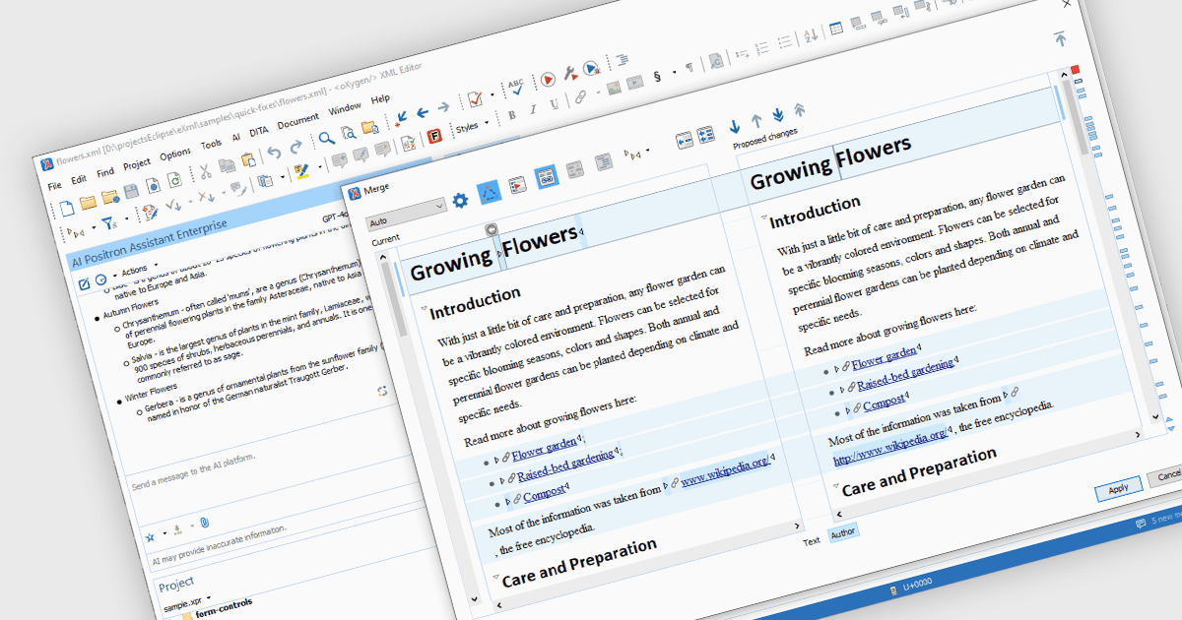The height and width of the screenshot is (620, 1182).
Task: Click the Find magnifier icon
Action: coord(326,139)
